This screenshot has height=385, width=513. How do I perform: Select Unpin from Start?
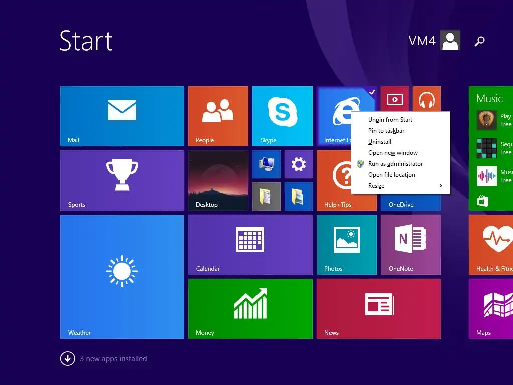(400, 120)
